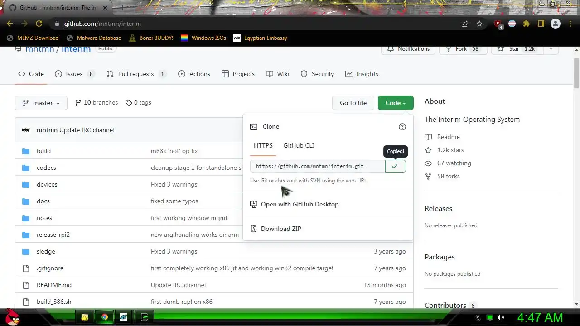View the 0 tags link
Image resolution: width=580 pixels, height=326 pixels.
[x=138, y=103]
